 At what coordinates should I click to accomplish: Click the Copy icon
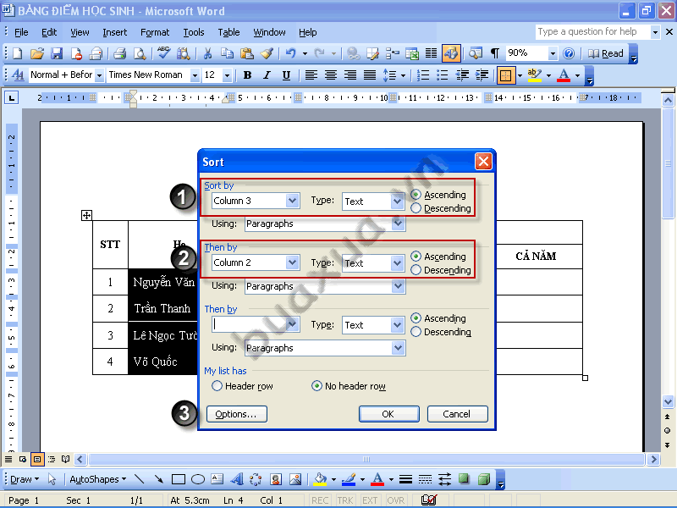coord(227,53)
